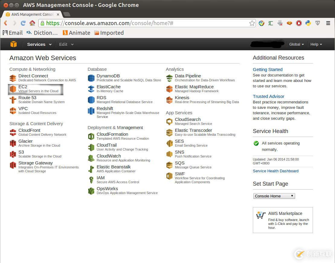Open the Animate bookmark
This screenshot has width=335, height=263.
click(76, 33)
